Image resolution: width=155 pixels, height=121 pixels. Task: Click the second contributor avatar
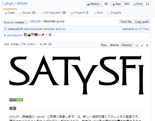[29, 35]
